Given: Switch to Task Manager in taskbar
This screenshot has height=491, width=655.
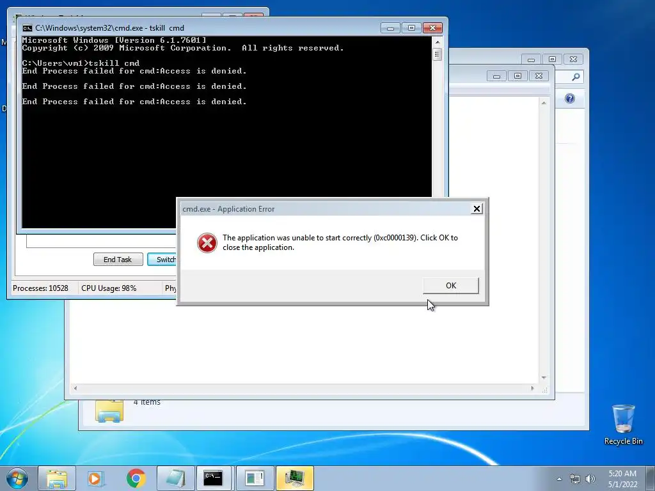Looking at the screenshot, I should 294,478.
